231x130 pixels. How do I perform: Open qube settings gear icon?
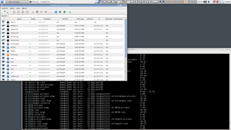click(x=33, y=12)
